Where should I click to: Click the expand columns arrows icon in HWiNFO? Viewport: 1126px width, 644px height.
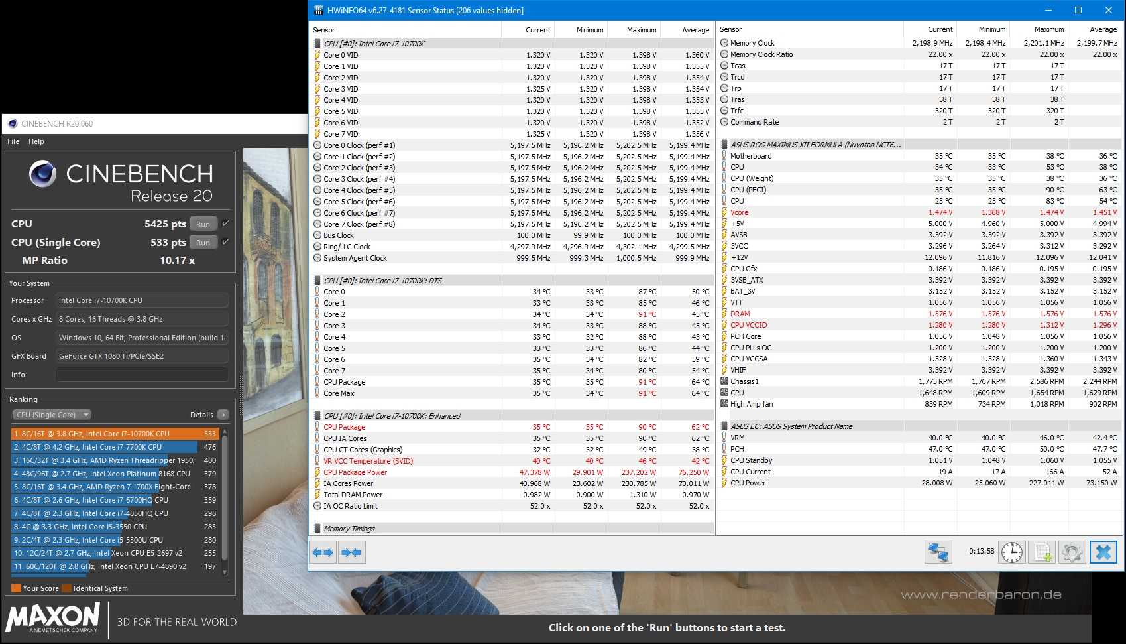tap(323, 552)
